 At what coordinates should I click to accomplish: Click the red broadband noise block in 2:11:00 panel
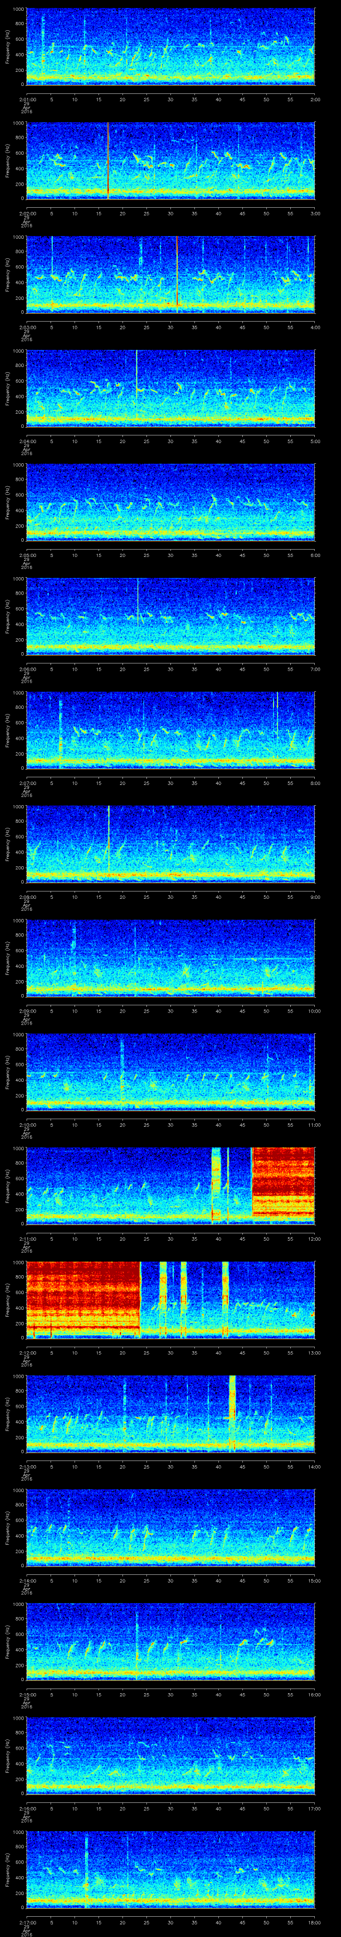click(x=283, y=1183)
